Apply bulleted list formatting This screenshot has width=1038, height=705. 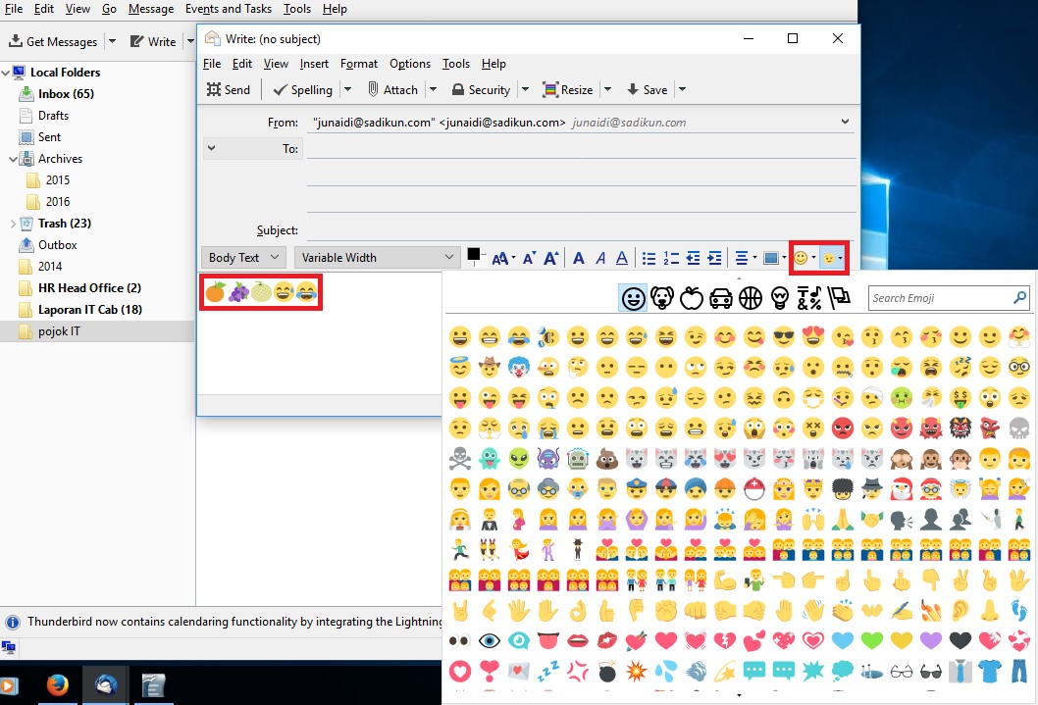click(x=649, y=258)
